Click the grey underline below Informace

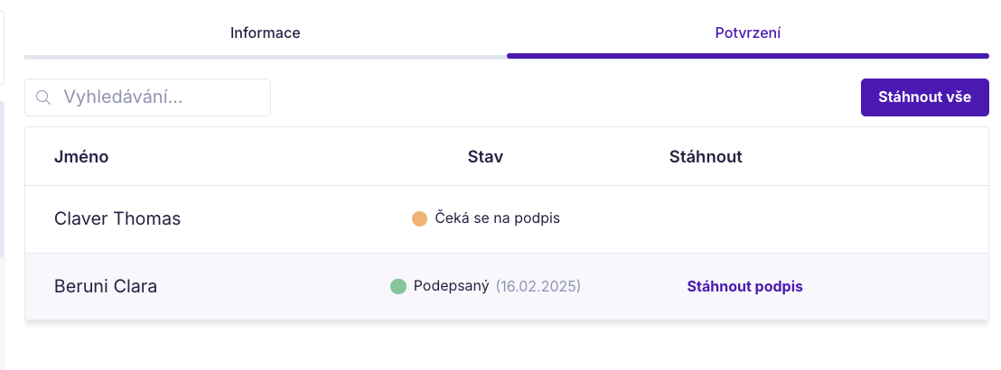(266, 57)
